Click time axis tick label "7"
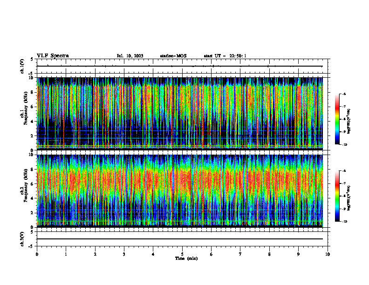This screenshot has width=369, height=285. pos(240,254)
